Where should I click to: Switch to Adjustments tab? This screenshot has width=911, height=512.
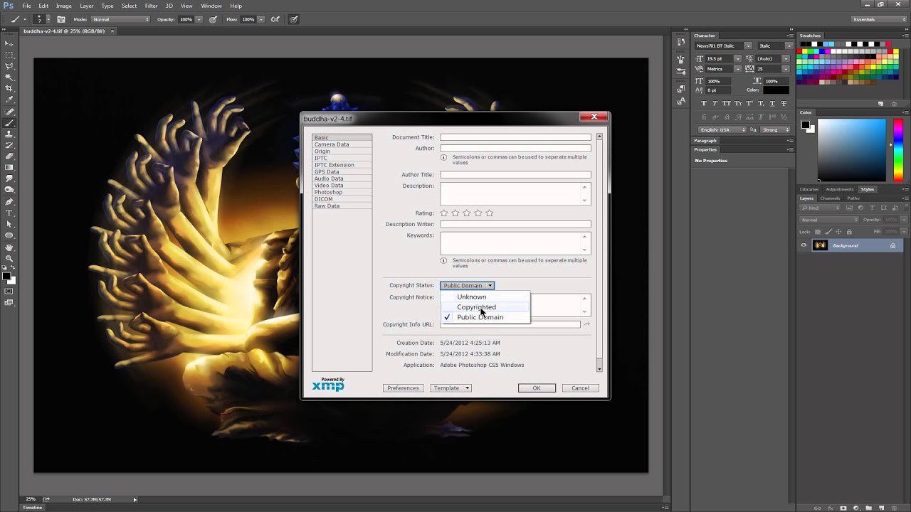[840, 189]
